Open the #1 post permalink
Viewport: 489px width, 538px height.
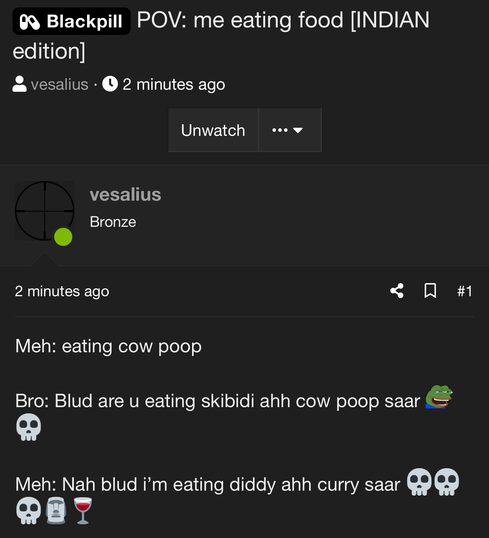465,291
